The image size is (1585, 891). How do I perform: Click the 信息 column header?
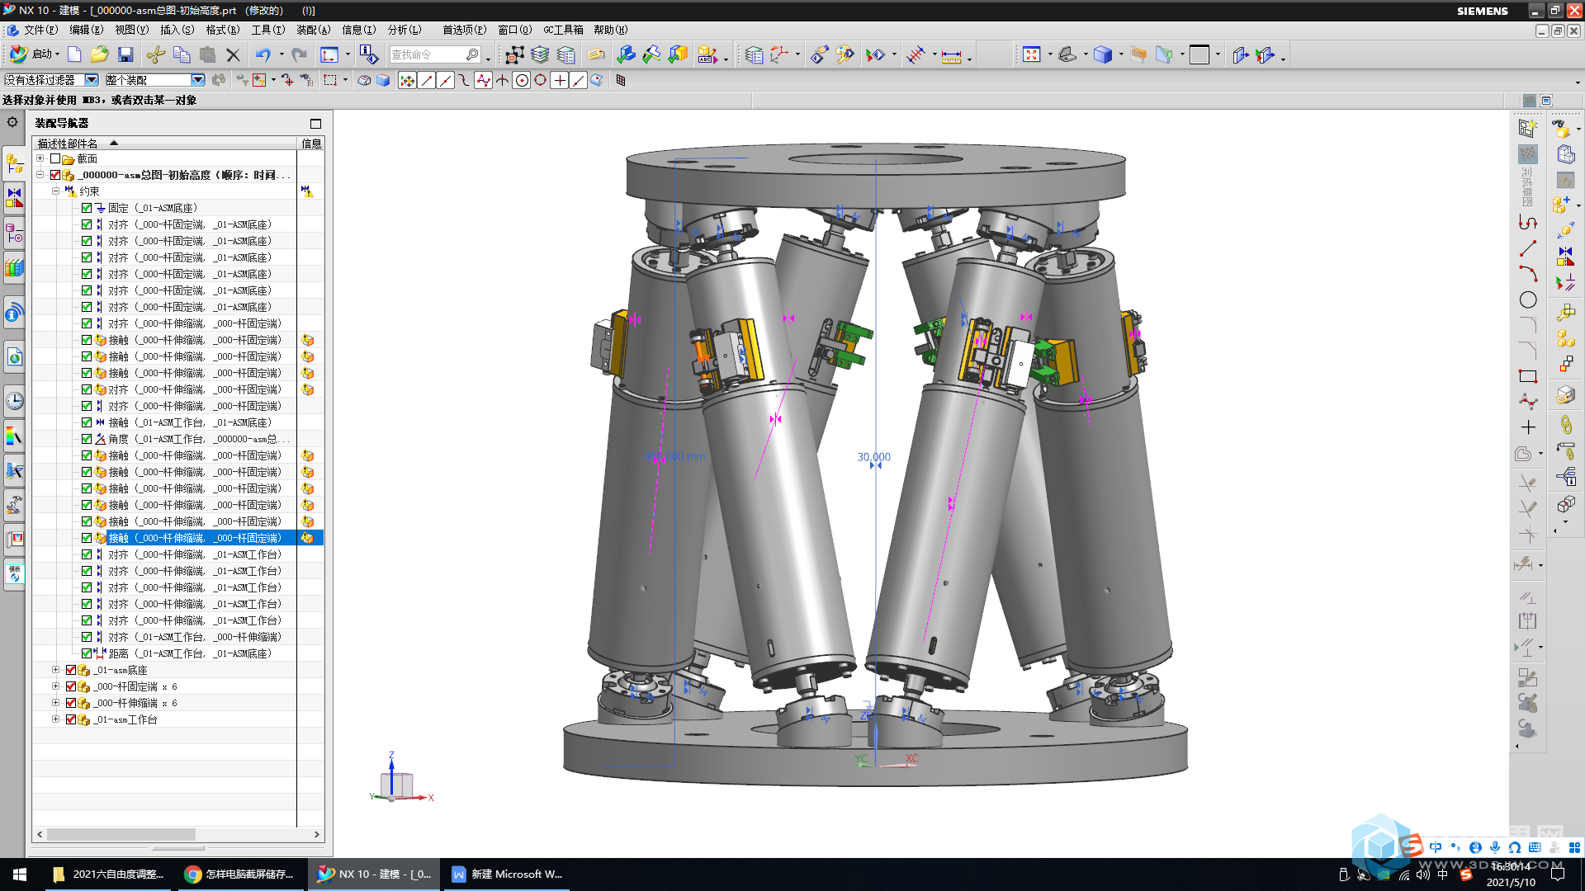click(311, 144)
